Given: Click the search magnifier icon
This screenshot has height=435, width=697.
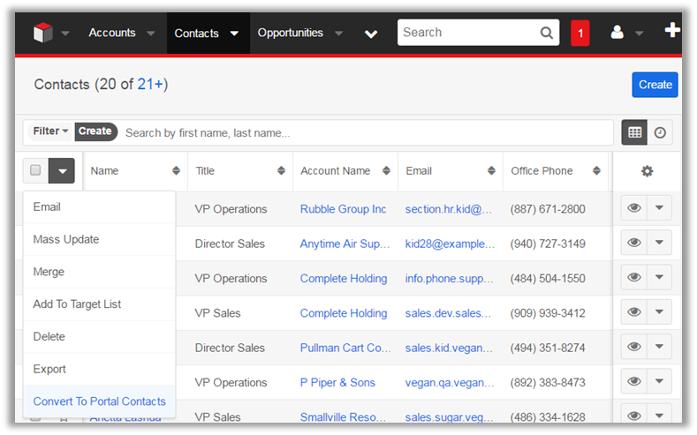Looking at the screenshot, I should coord(547,33).
